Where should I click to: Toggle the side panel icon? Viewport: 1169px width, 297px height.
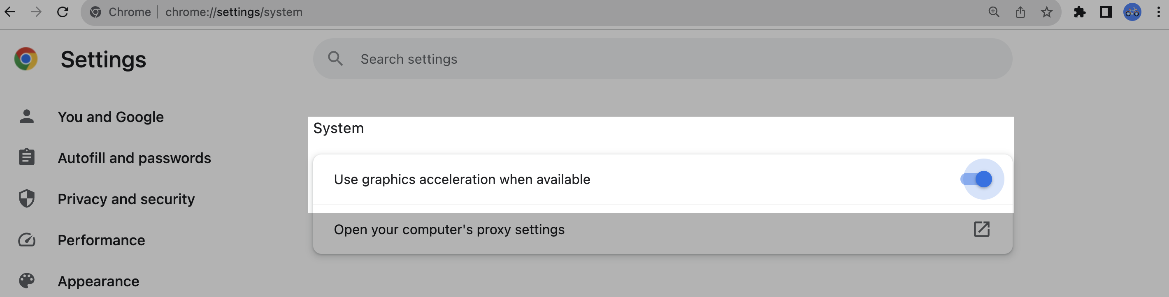(x=1106, y=12)
